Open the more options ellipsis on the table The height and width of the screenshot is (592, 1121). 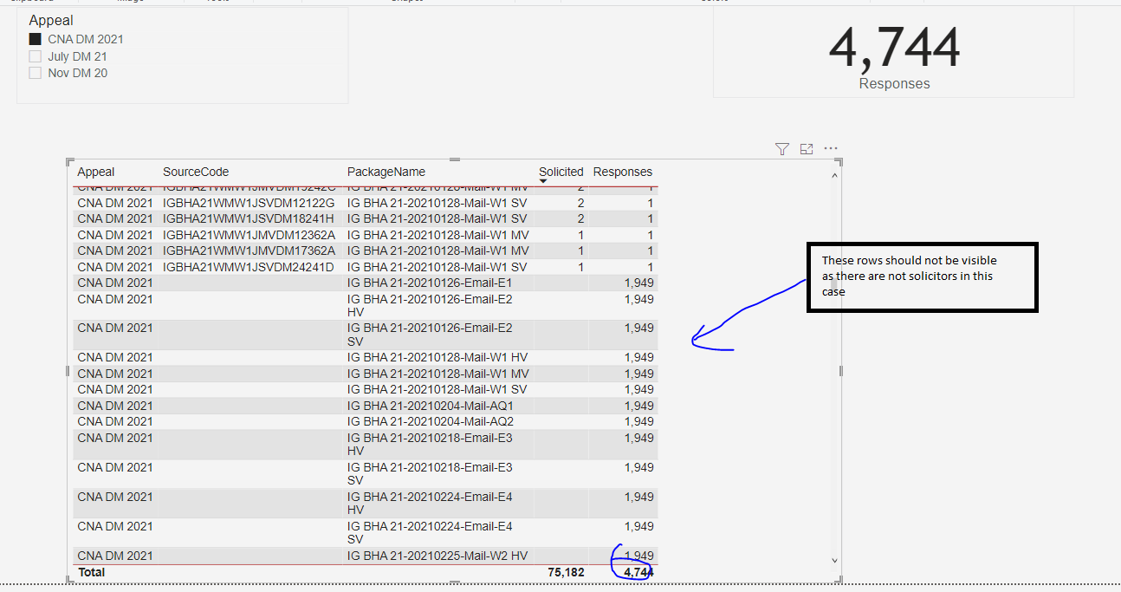coord(831,149)
